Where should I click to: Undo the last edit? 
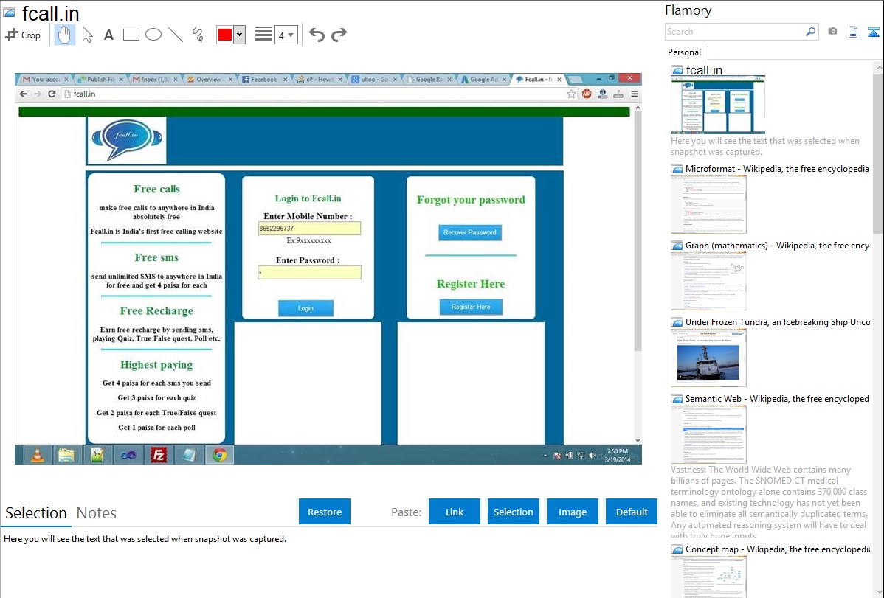click(317, 35)
